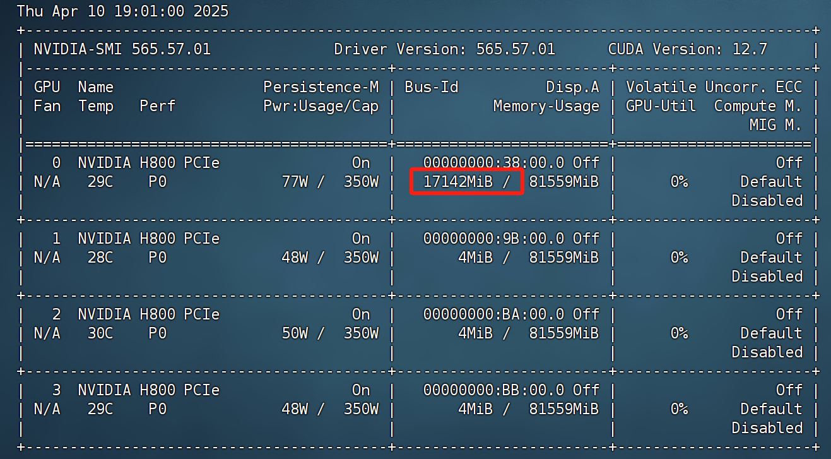Select the 30C temperature value
This screenshot has width=831, height=459.
coord(100,333)
